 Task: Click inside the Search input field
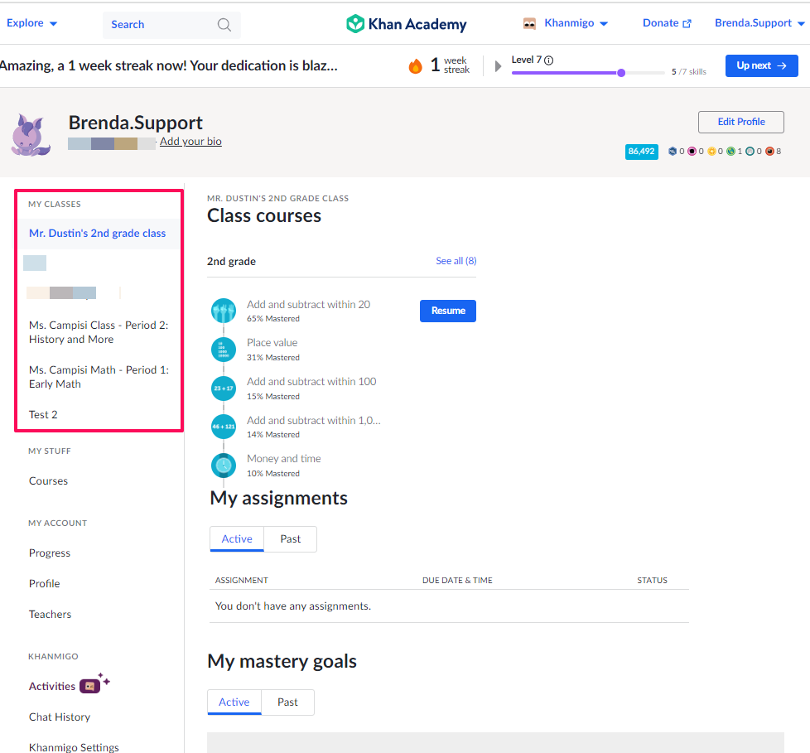click(x=162, y=25)
